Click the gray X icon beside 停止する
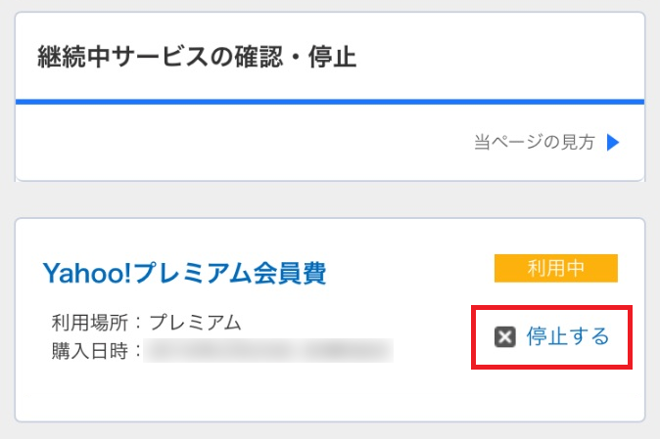This screenshot has width=660, height=439. coord(504,337)
